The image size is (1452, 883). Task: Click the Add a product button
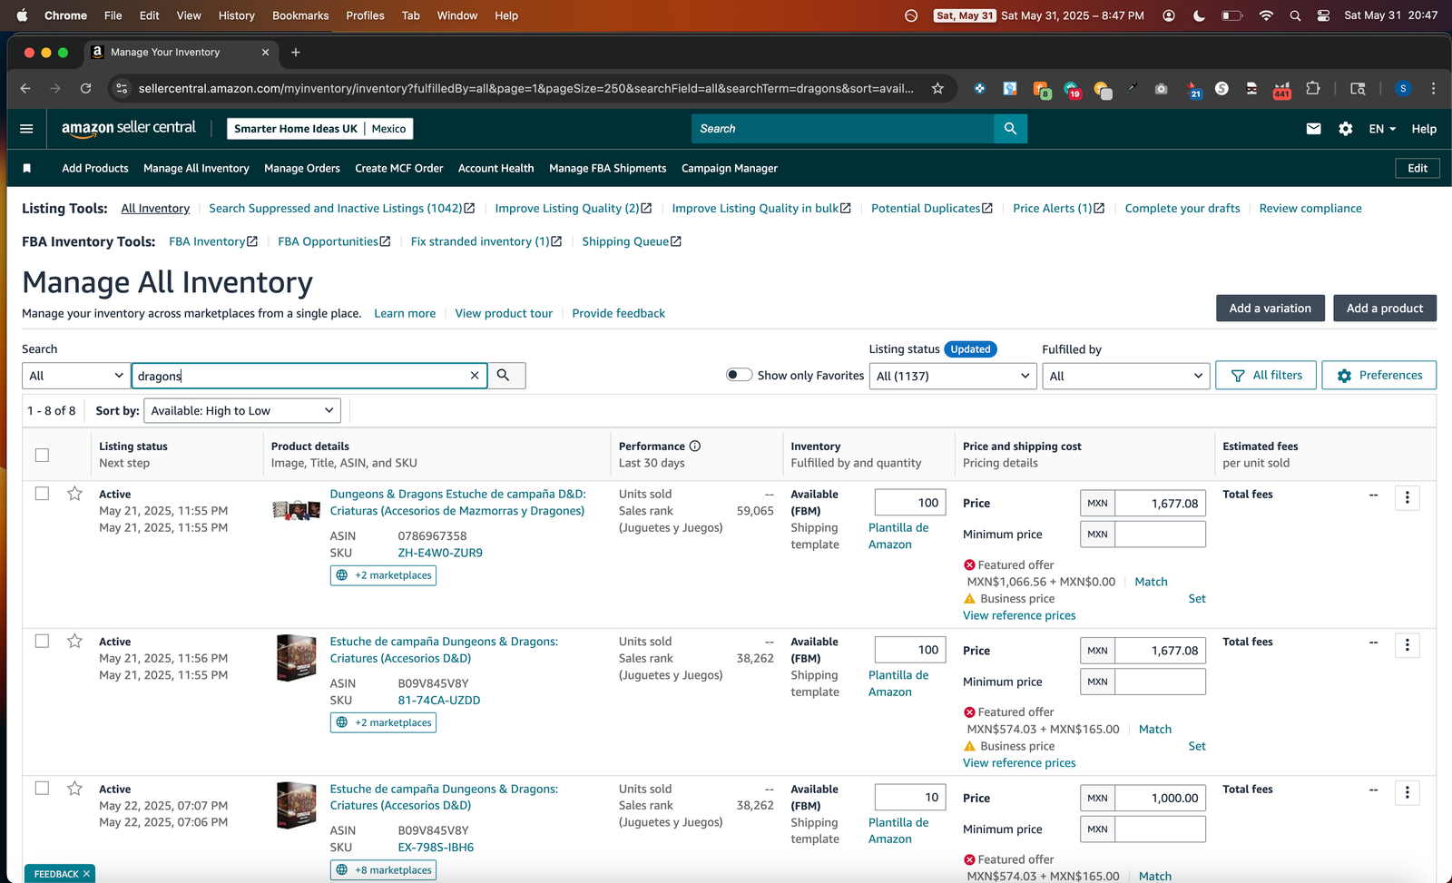[1385, 309]
